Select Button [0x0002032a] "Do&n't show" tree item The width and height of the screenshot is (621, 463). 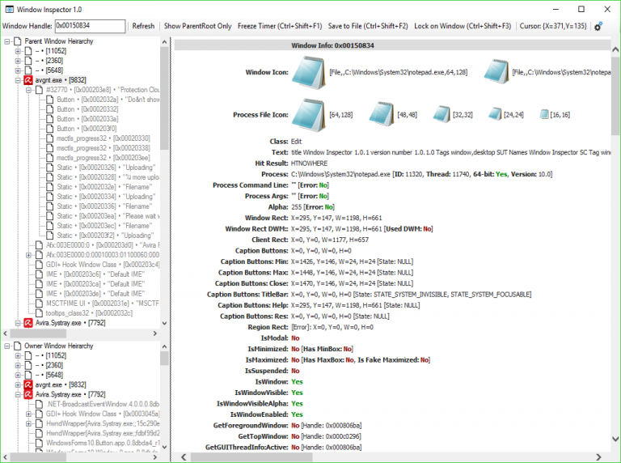pos(108,100)
